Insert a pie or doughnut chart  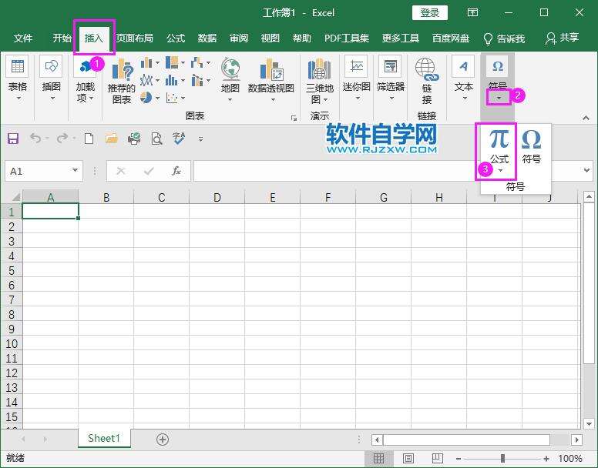pos(149,98)
